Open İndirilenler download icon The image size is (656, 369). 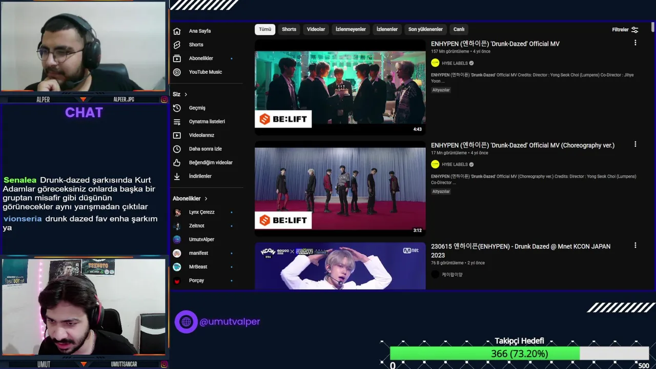click(177, 176)
